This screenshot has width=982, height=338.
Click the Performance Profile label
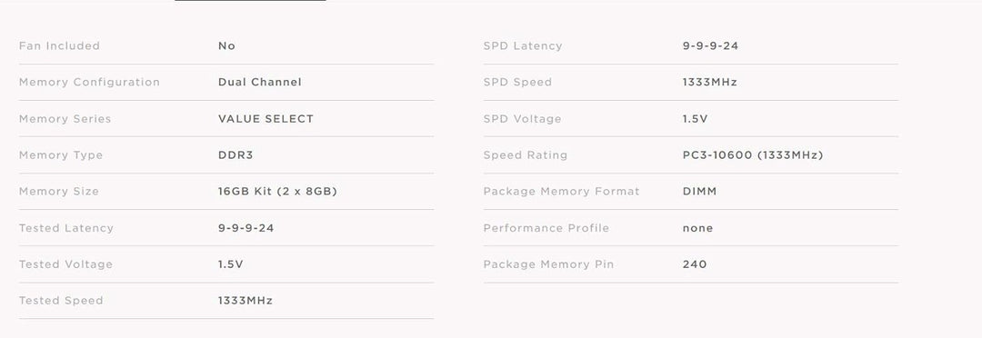546,228
